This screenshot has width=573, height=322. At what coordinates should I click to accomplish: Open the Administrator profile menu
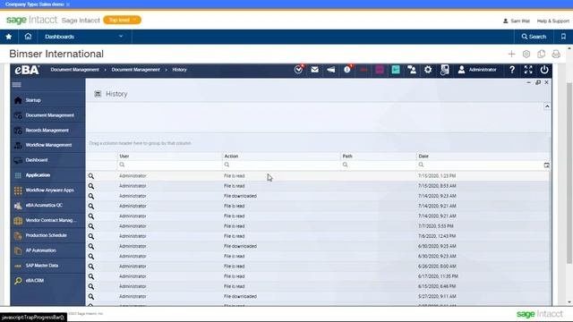477,70
